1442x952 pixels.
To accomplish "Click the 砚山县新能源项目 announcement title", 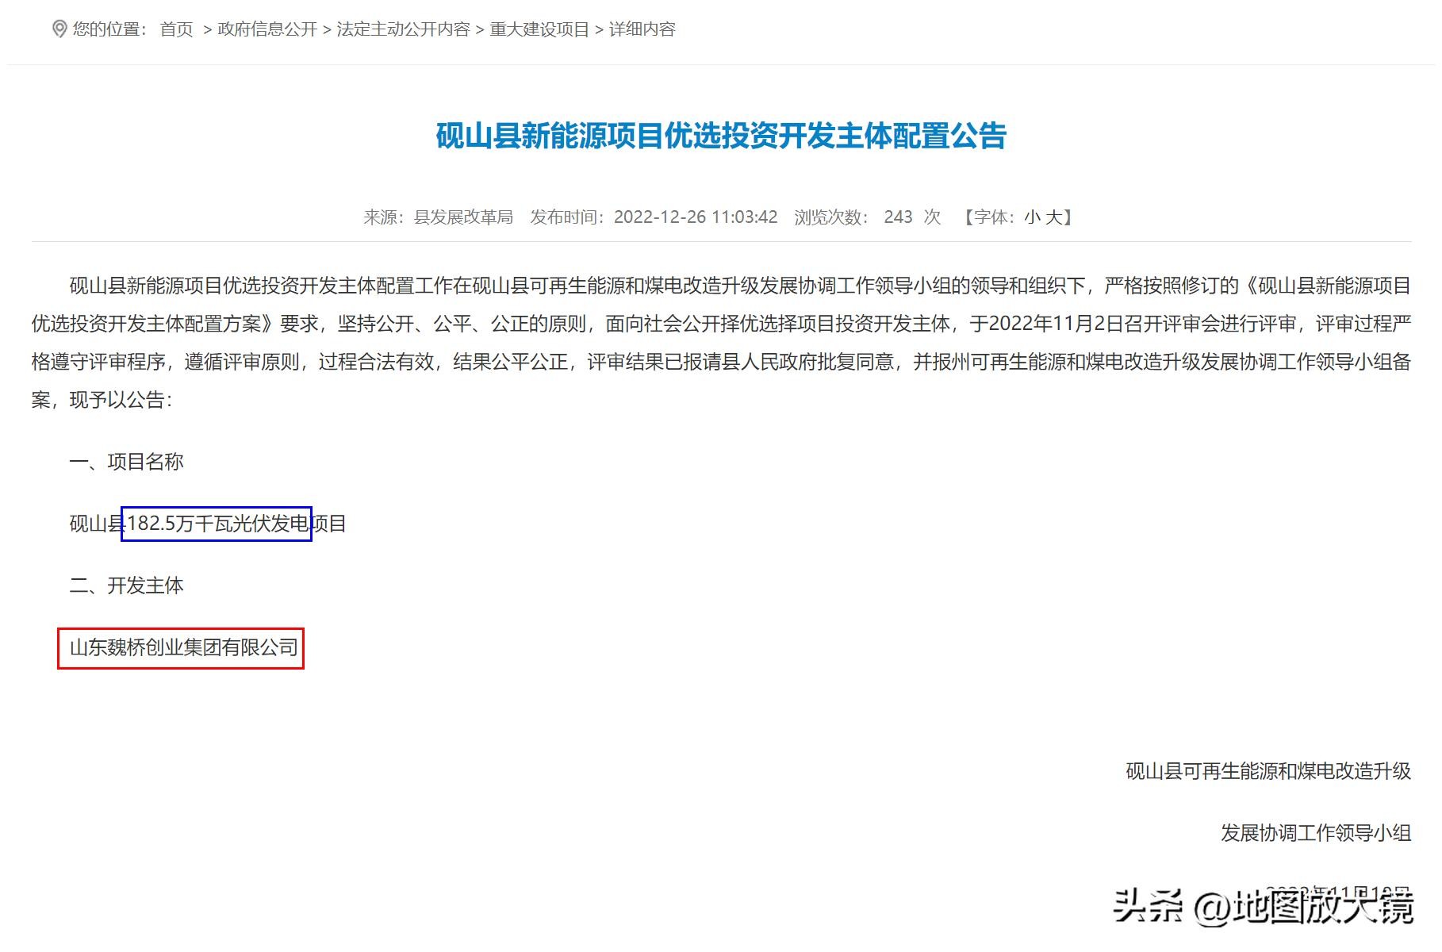I will coord(721,136).
